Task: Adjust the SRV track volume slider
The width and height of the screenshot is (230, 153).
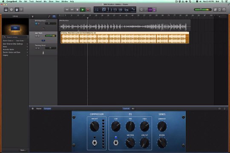Action: point(51,23)
